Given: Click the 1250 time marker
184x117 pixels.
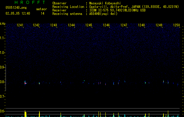Looking at the screenshot, I should 176,25.
